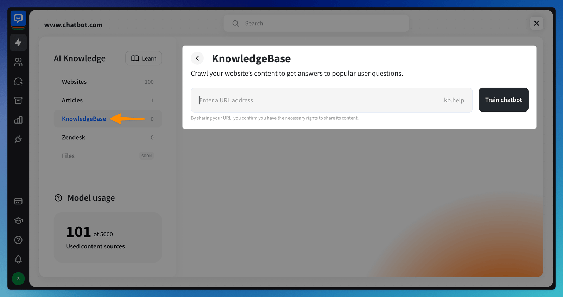Open the integrations plug icon
563x297 pixels.
[x=18, y=139]
